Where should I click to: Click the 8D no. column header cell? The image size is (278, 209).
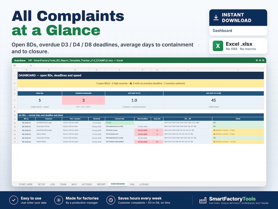pyautogui.click(x=27, y=119)
